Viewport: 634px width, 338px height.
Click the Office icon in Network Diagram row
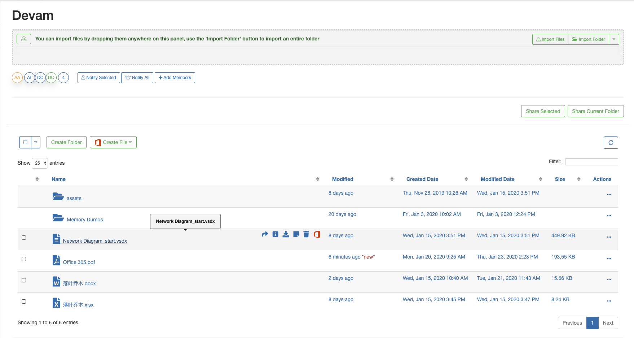pos(317,234)
